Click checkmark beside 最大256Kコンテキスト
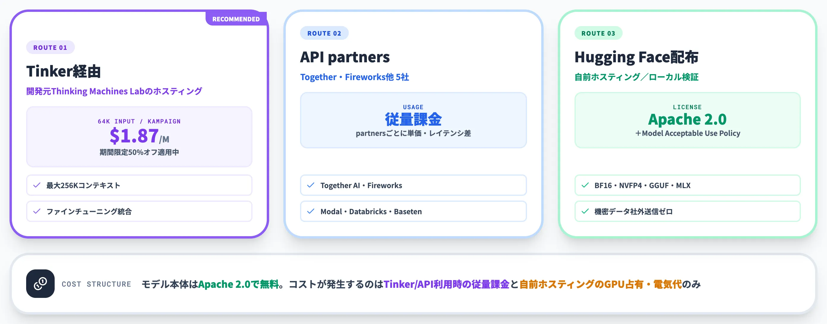This screenshot has width=827, height=324. click(37, 185)
